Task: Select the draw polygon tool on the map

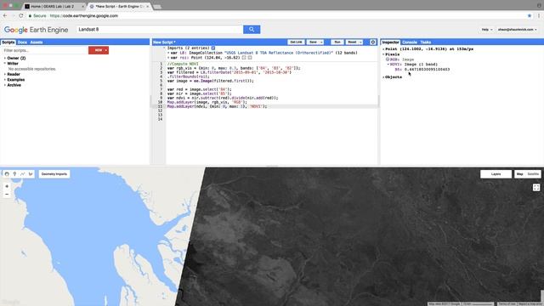Action: tap(31, 173)
